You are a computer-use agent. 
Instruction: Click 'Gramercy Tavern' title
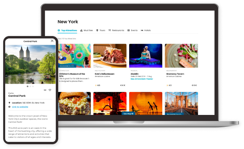click(x=175, y=74)
